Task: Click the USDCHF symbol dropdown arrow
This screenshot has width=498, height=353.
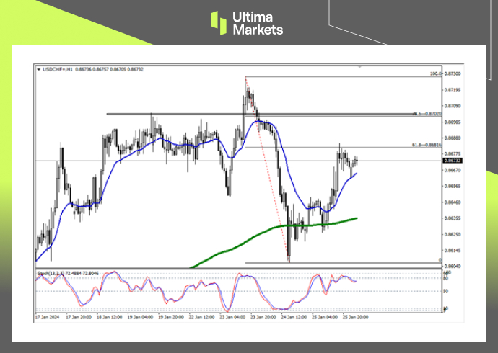Action: pyautogui.click(x=38, y=69)
